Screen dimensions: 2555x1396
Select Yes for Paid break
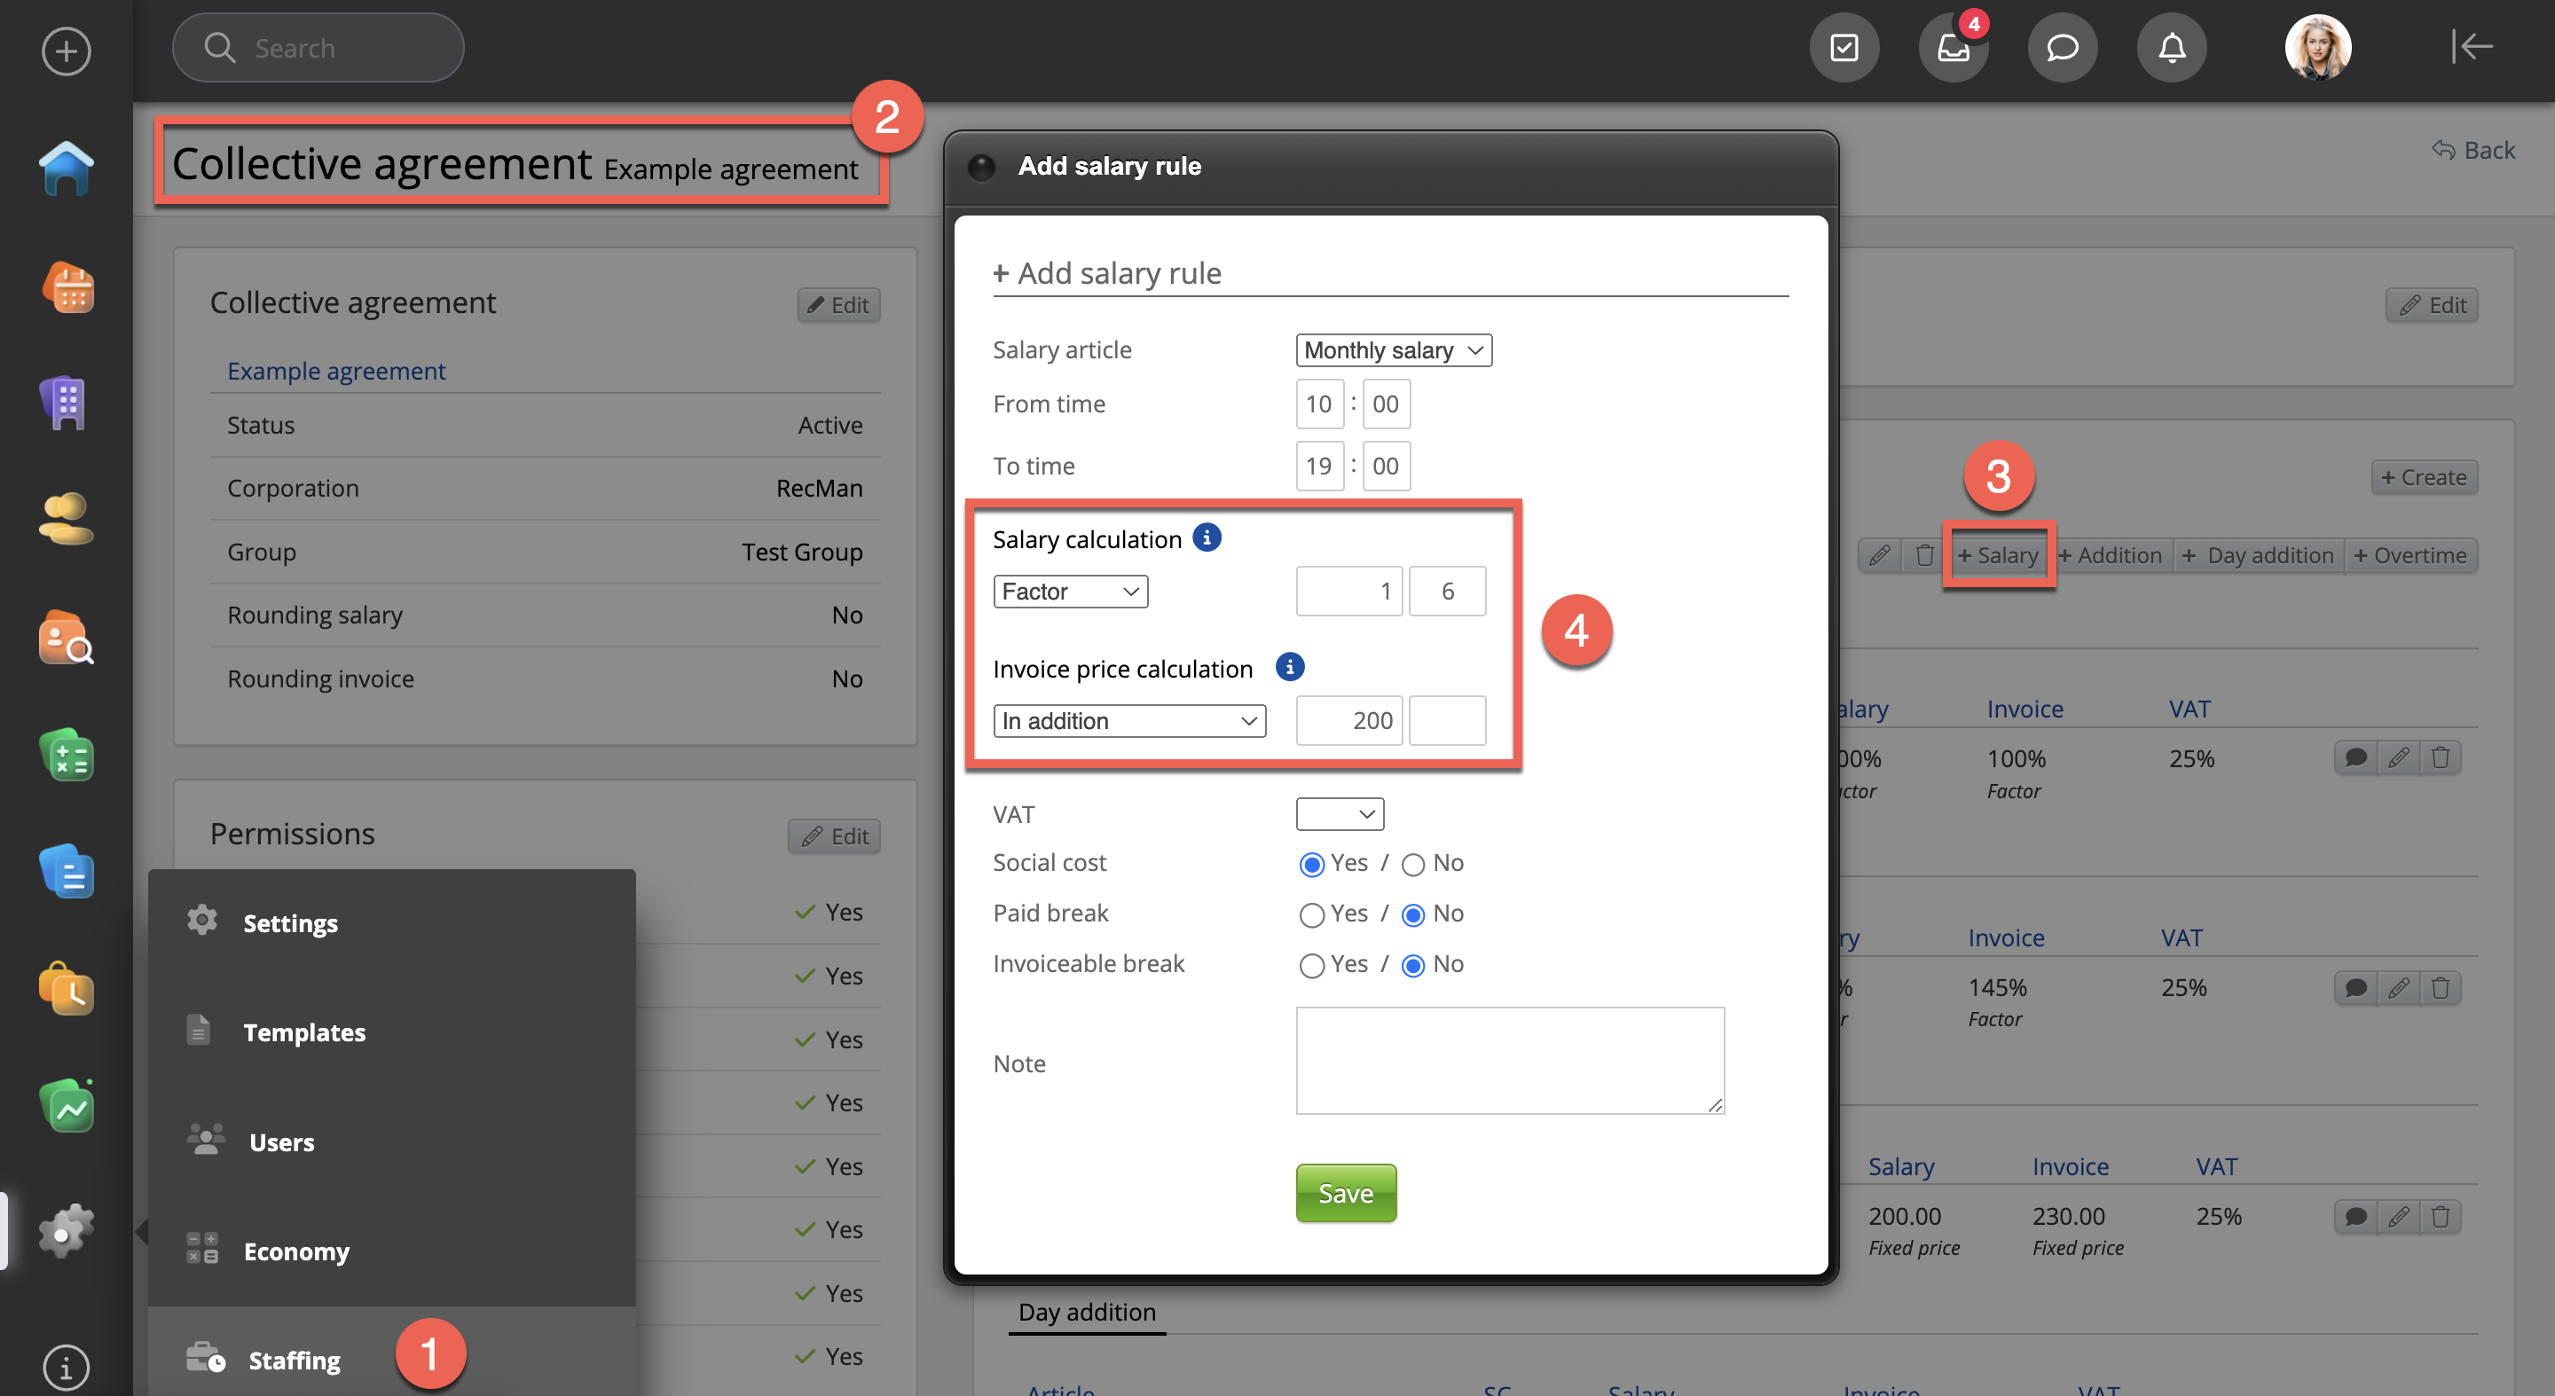1311,915
